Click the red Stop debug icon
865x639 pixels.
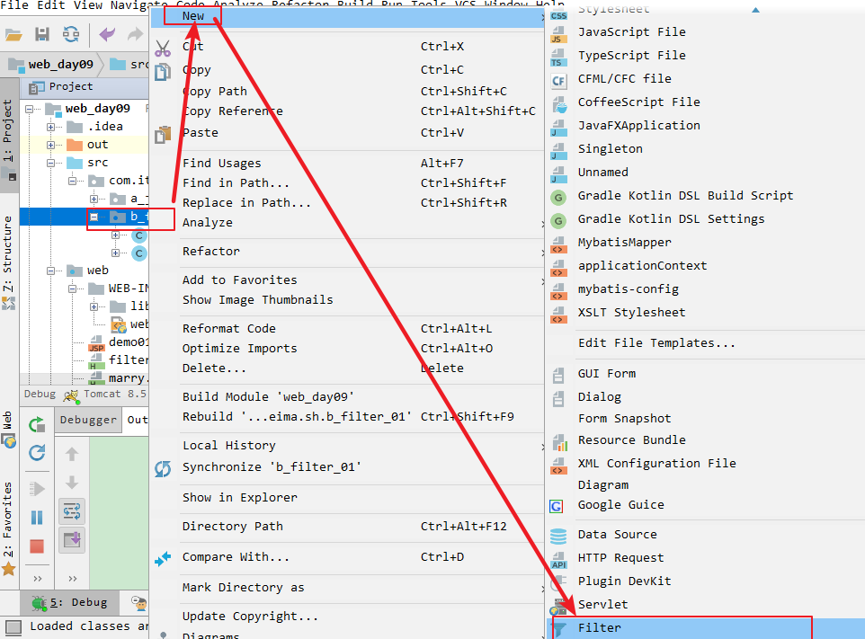pyautogui.click(x=37, y=546)
